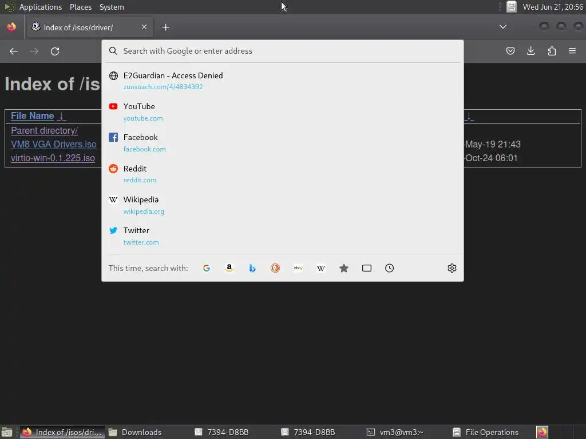Click the Firefox logo left of the tab bar
586x439 pixels.
click(x=11, y=27)
